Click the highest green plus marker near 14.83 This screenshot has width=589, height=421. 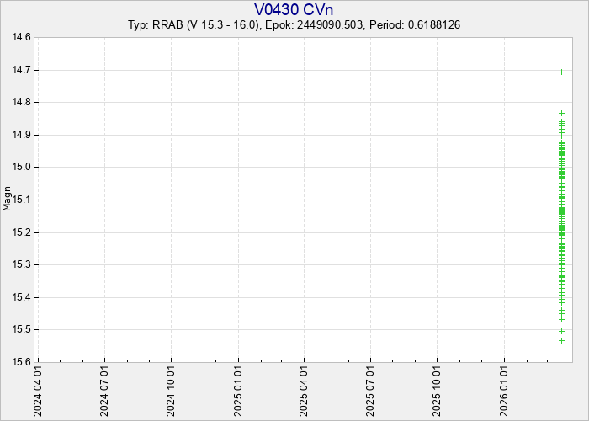pos(561,113)
